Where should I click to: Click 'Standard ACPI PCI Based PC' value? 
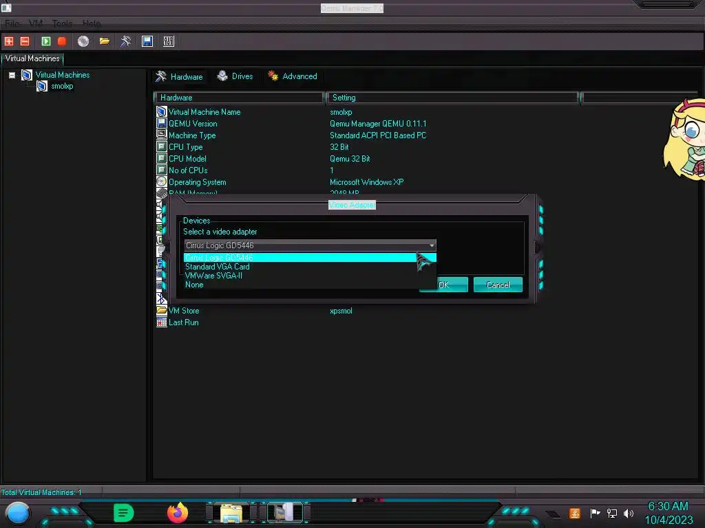click(x=378, y=135)
